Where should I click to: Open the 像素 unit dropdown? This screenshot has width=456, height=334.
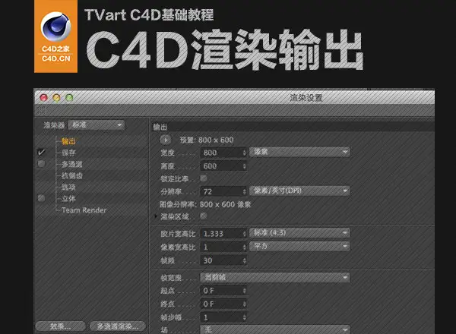pyautogui.click(x=300, y=152)
